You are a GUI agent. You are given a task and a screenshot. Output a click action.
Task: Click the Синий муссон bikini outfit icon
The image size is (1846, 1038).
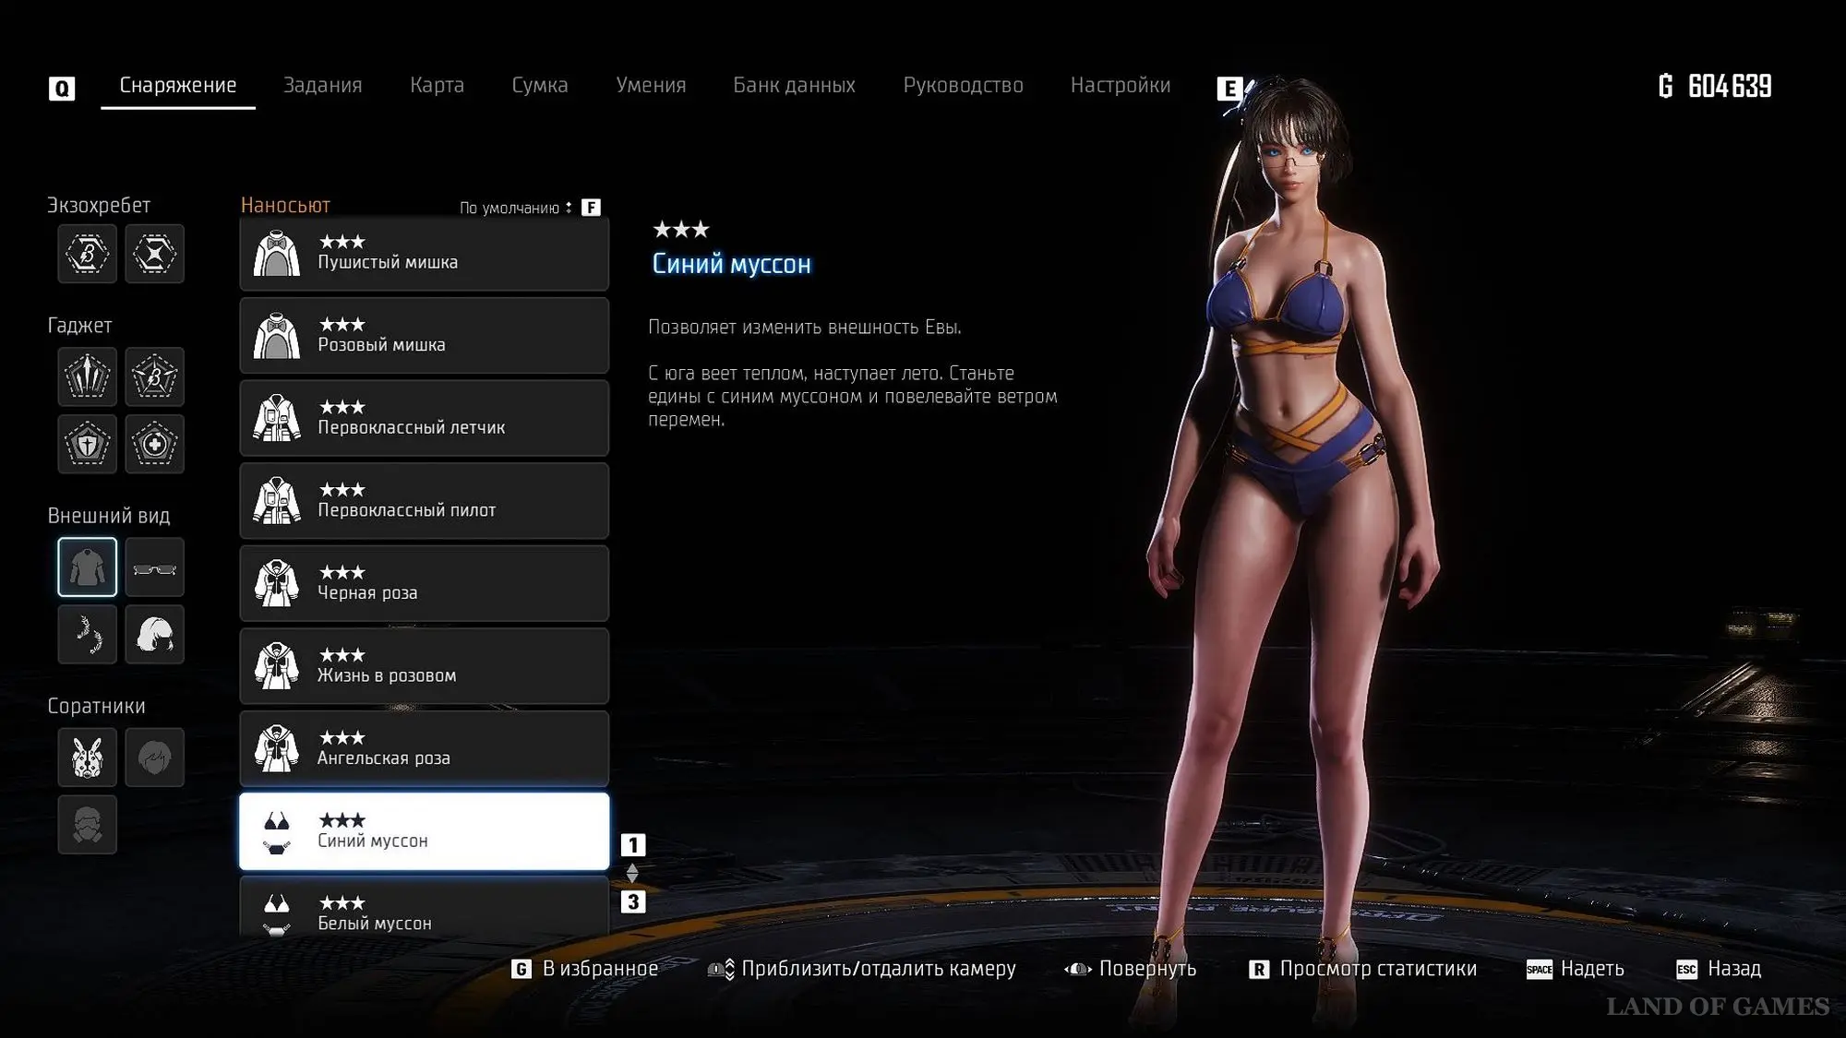277,831
